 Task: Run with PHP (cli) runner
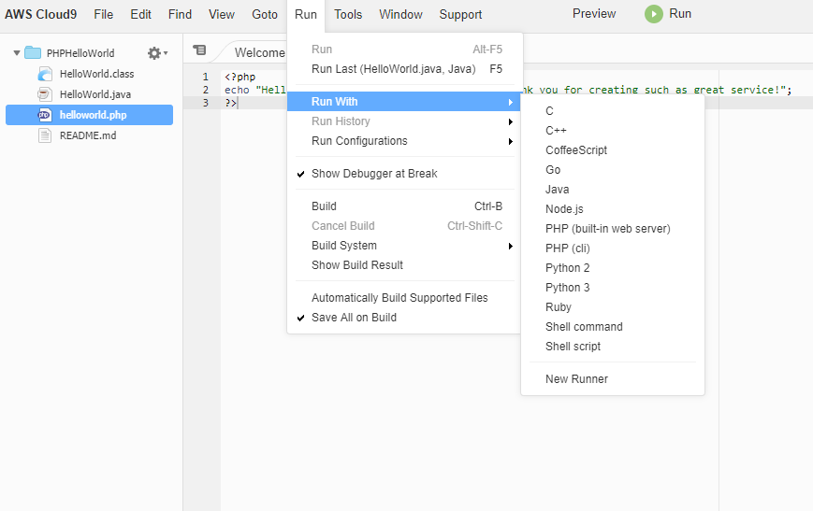(613, 248)
